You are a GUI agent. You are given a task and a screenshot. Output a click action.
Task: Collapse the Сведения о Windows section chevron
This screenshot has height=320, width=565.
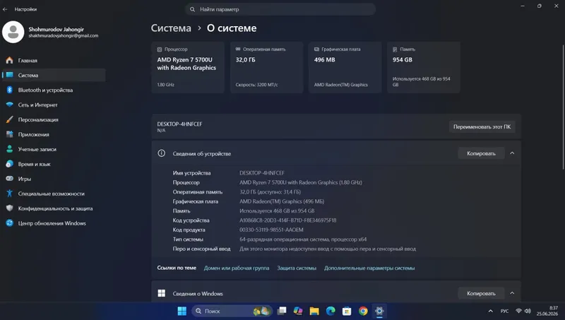point(512,293)
